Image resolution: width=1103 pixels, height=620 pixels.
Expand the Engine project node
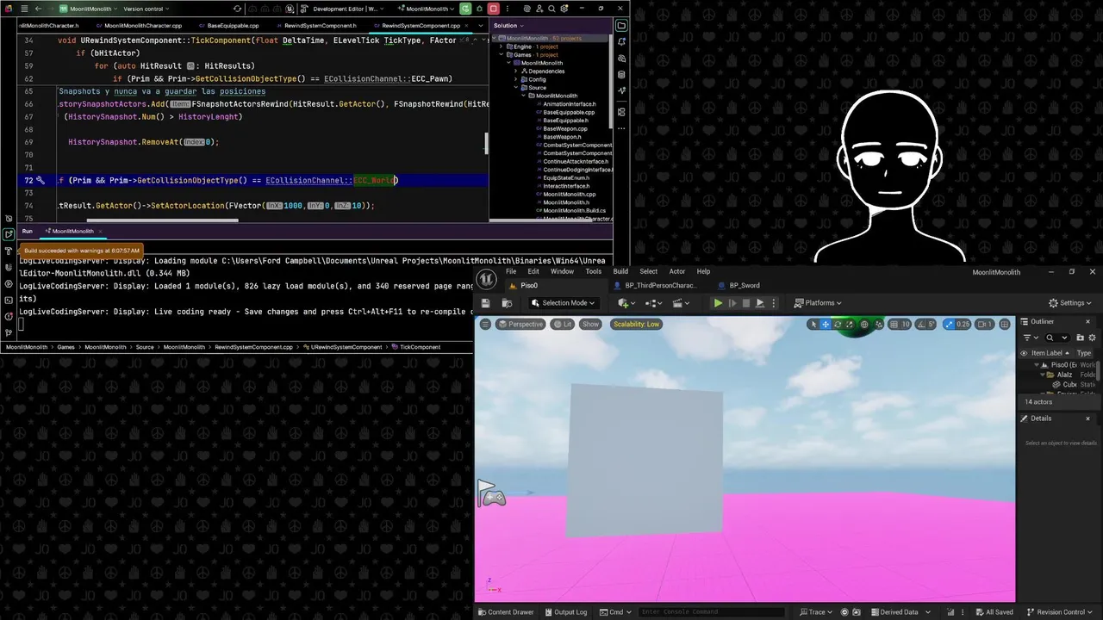point(501,46)
